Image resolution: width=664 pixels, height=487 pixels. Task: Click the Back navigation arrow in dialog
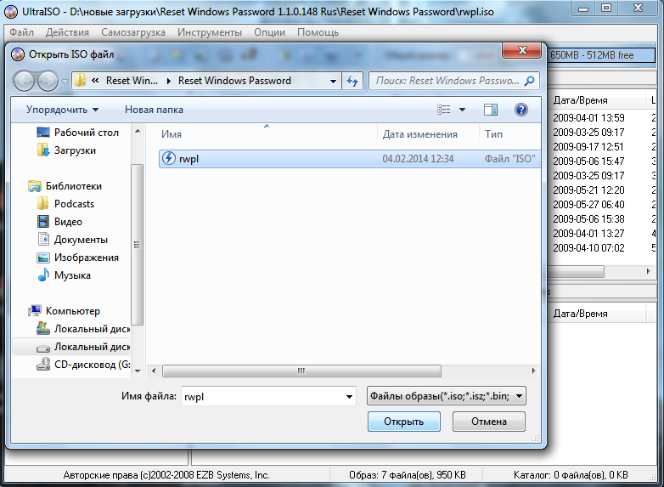click(x=24, y=81)
